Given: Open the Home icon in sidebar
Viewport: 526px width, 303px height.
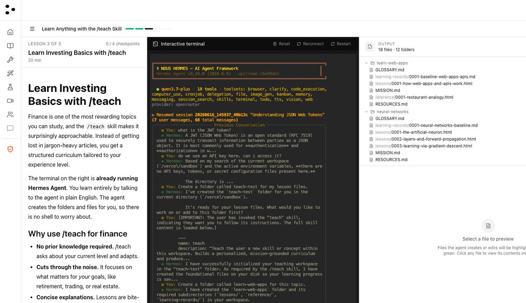Looking at the screenshot, I should pyautogui.click(x=10, y=32).
